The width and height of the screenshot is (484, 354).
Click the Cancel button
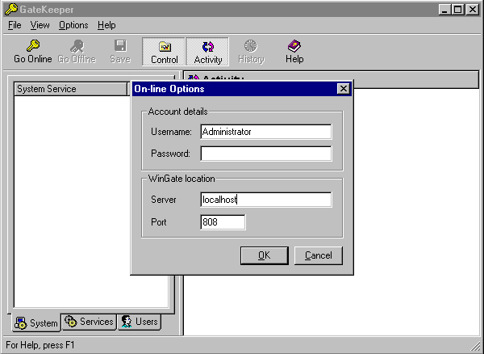tap(319, 255)
